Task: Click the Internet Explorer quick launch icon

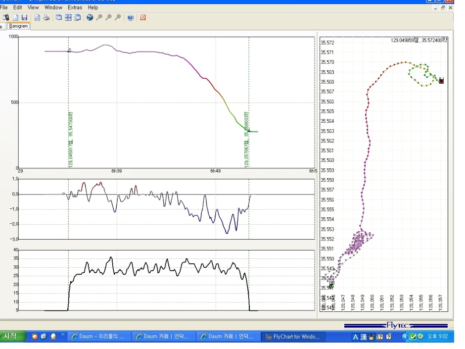Action: click(44, 337)
